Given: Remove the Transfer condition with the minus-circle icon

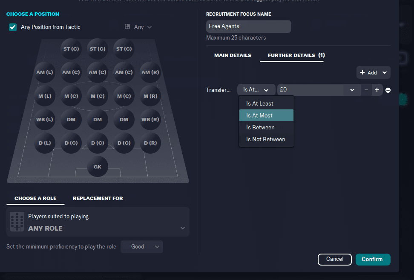Looking at the screenshot, I should point(388,90).
